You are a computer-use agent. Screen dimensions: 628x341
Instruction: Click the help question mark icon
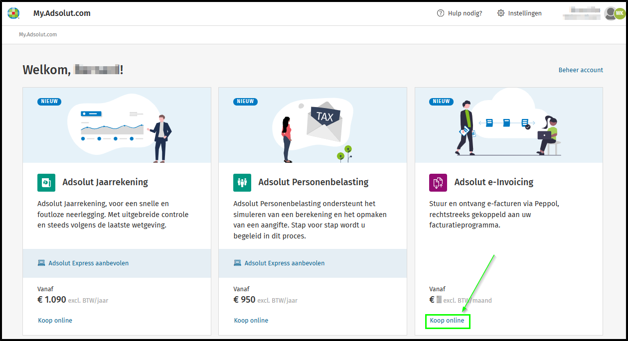440,13
